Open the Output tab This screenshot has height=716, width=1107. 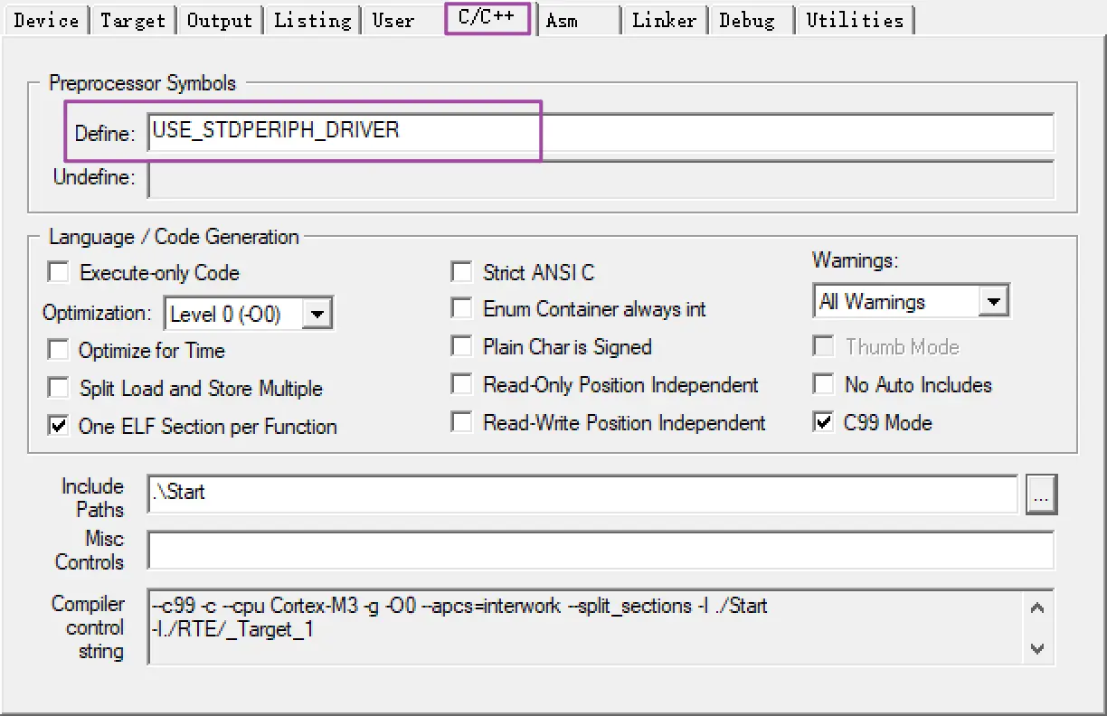(221, 20)
